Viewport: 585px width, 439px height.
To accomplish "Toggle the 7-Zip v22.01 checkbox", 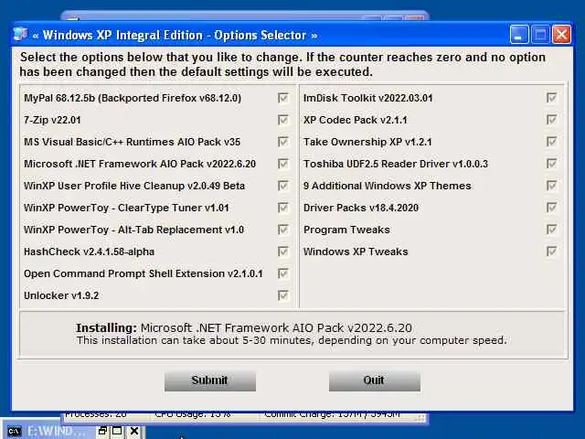I will pos(283,120).
